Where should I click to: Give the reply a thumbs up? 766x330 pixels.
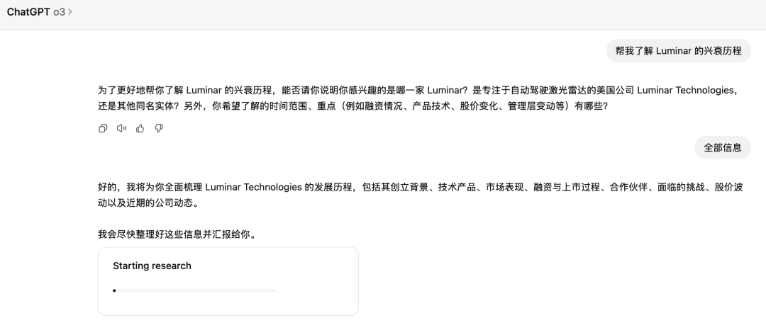click(x=140, y=128)
